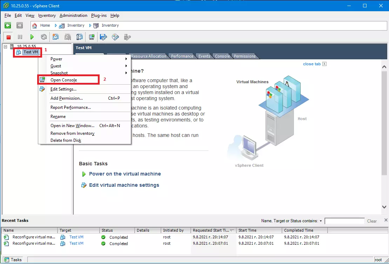Image resolution: width=389 pixels, height=264 pixels.
Task: Open the Help menu
Action: point(115,15)
